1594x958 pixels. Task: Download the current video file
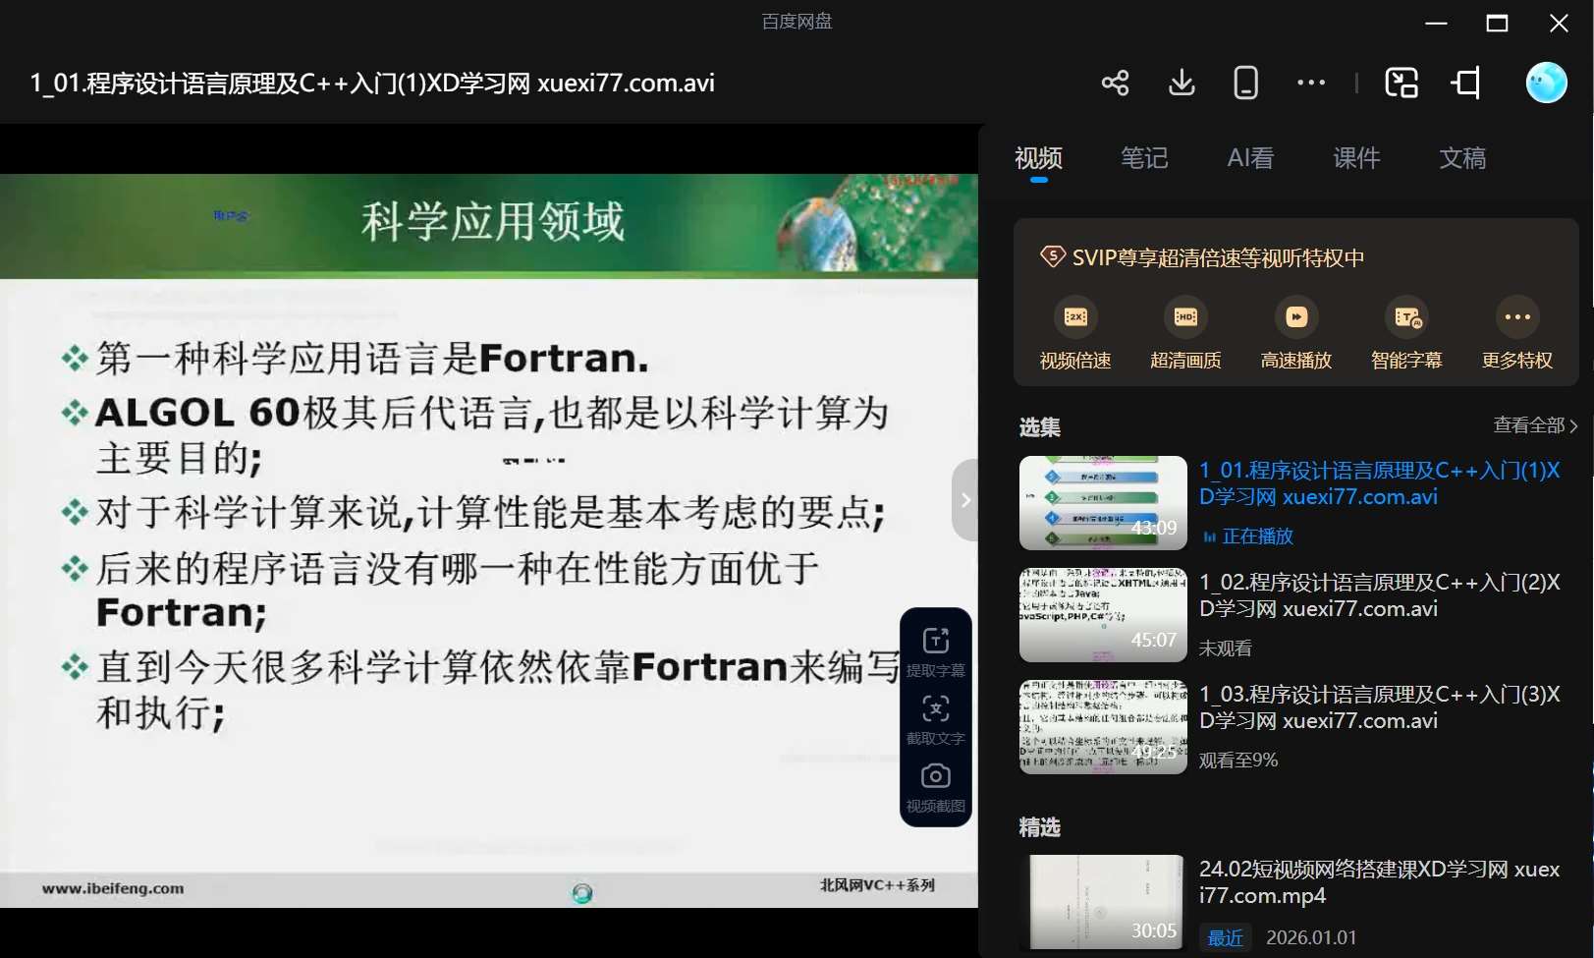click(1182, 83)
